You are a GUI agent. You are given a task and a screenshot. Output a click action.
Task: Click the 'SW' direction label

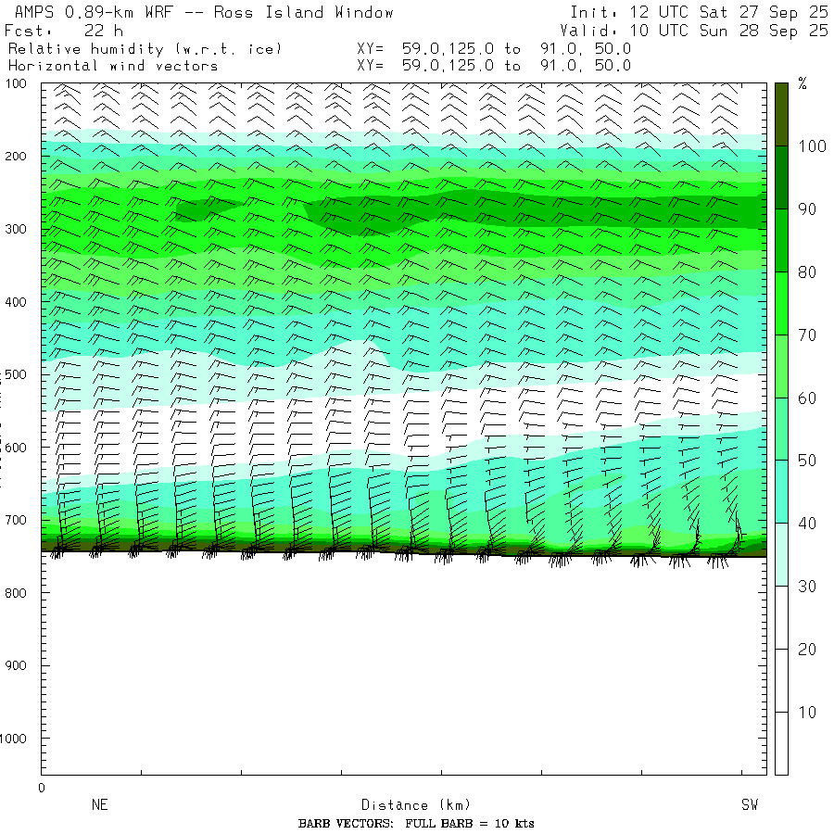(x=750, y=804)
